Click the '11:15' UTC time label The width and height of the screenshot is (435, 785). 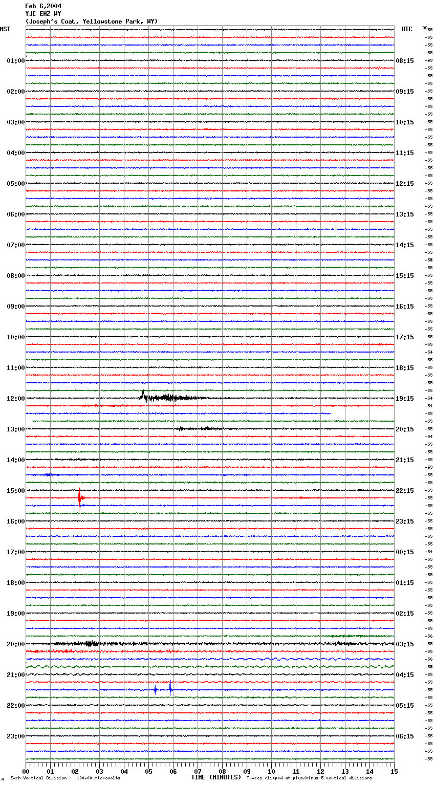(405, 153)
